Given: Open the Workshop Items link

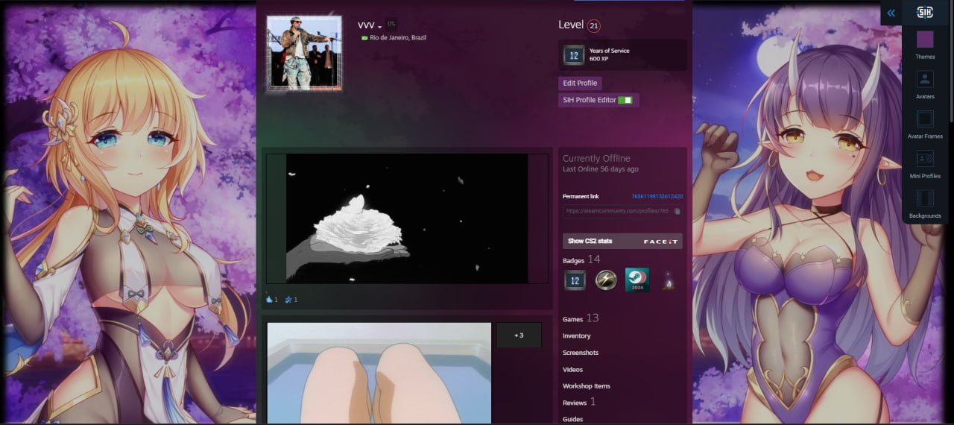Looking at the screenshot, I should (x=586, y=386).
